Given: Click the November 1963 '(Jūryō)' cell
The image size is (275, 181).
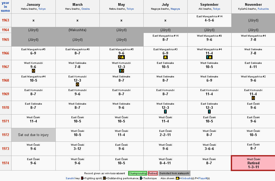Looking at the screenshot, I should 253,20.
